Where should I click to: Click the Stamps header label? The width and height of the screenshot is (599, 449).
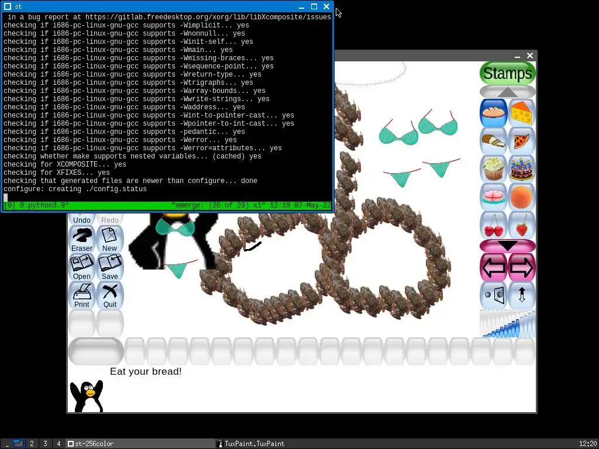click(x=507, y=73)
